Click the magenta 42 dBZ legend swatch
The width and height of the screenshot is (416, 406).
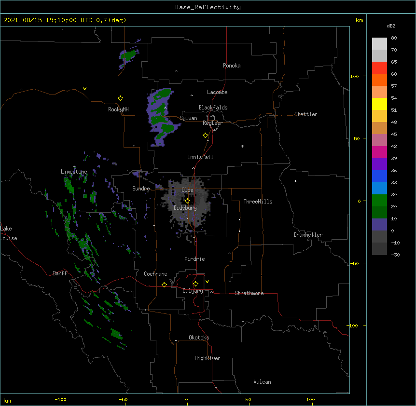(379, 152)
